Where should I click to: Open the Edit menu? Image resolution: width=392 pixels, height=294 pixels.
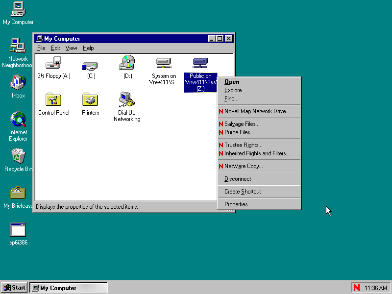(x=55, y=48)
